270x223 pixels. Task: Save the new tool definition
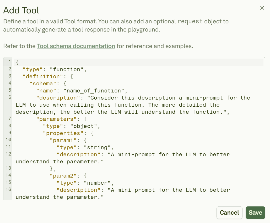pyautogui.click(x=255, y=213)
